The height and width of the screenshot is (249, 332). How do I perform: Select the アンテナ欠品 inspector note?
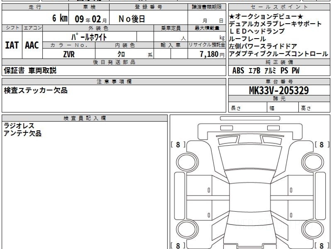pos(23,133)
